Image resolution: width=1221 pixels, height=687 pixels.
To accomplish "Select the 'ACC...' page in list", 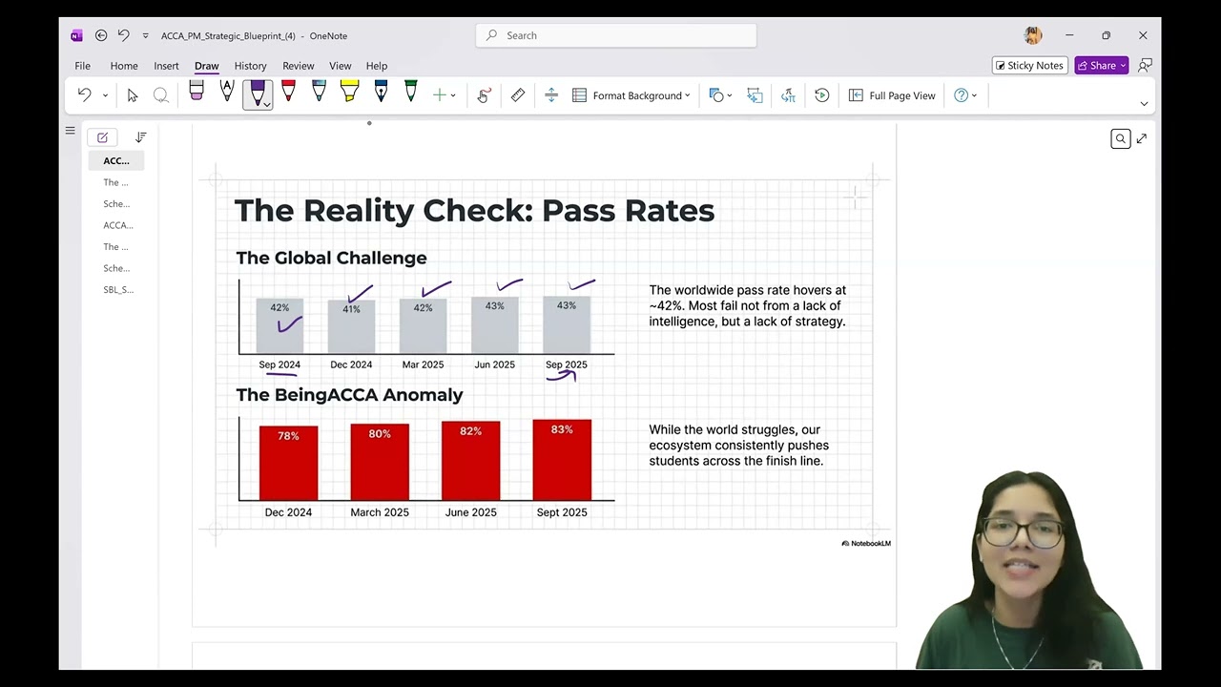I will 116,160.
